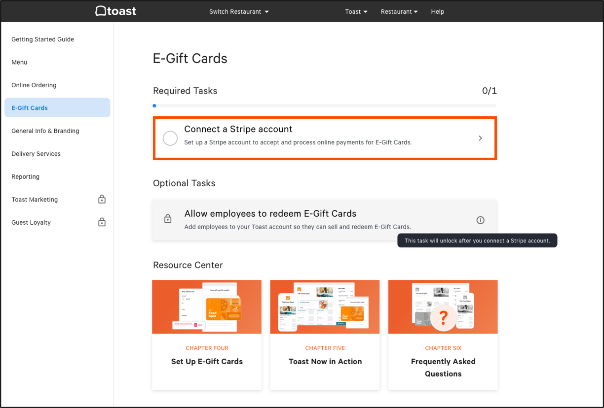Click the Optional Tasks heading

tap(184, 183)
